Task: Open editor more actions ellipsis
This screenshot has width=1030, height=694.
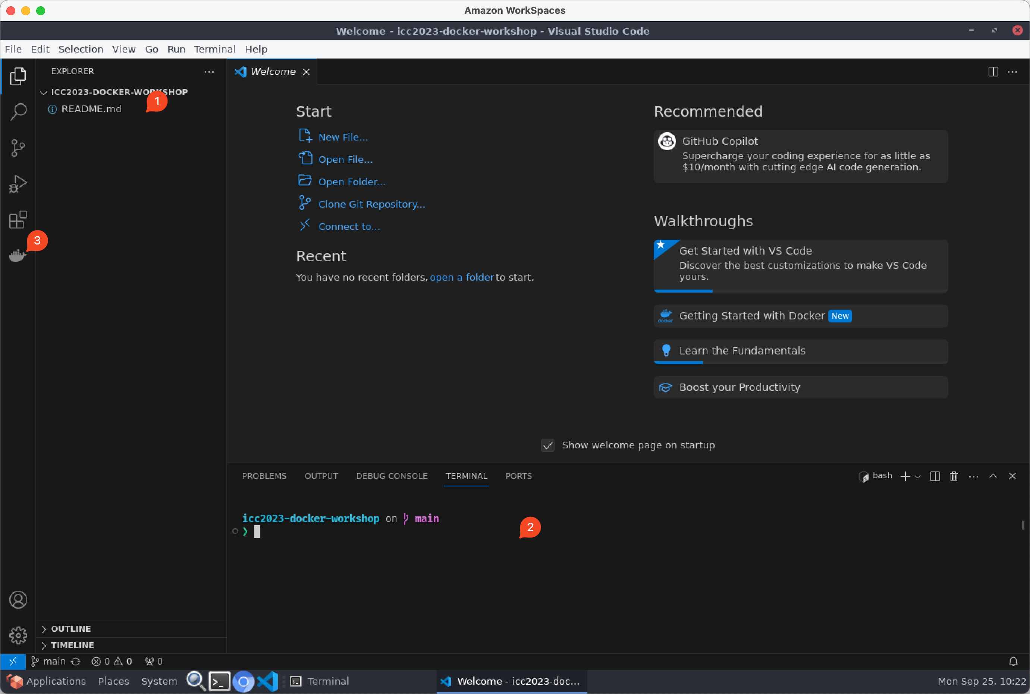Action: pos(1012,72)
